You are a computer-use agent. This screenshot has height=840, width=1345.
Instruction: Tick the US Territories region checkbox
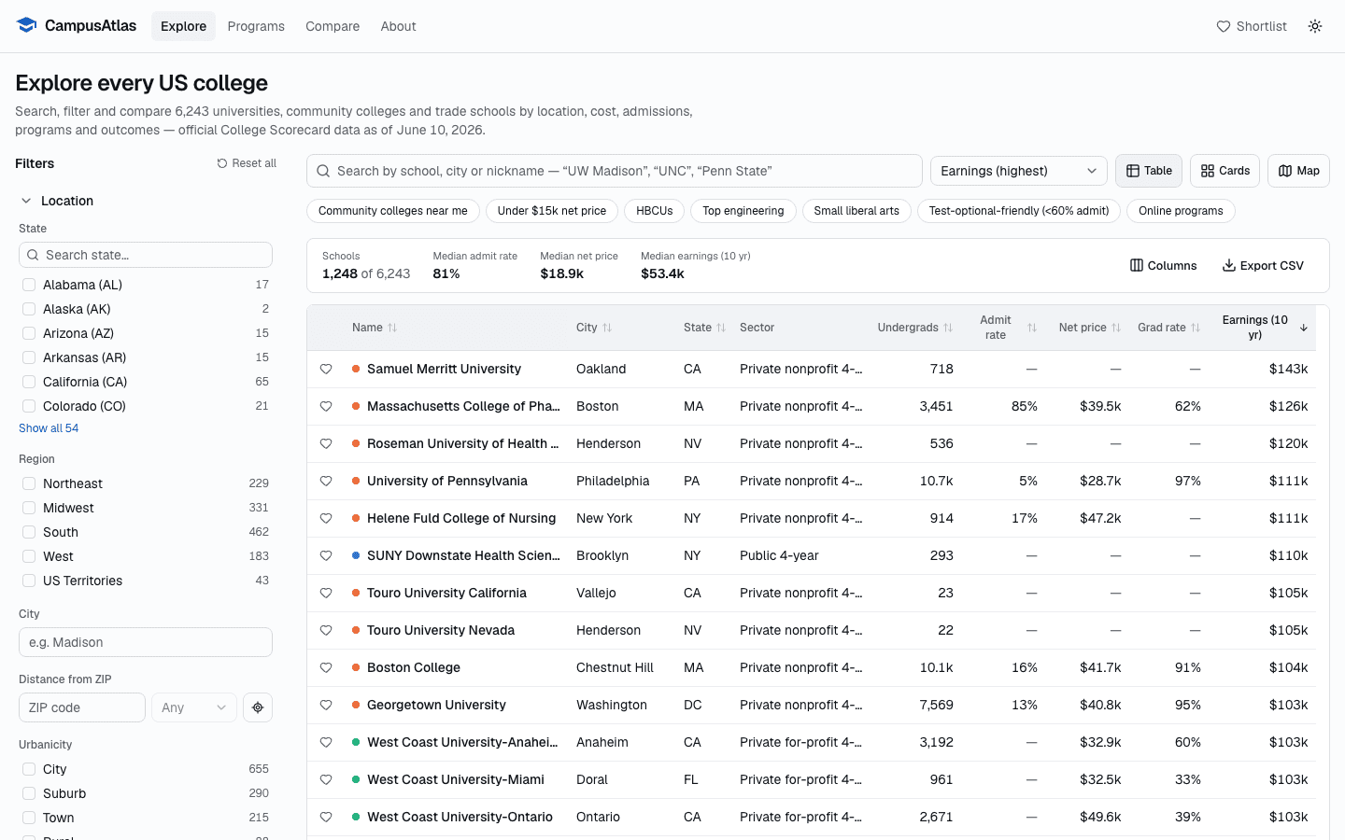click(29, 581)
